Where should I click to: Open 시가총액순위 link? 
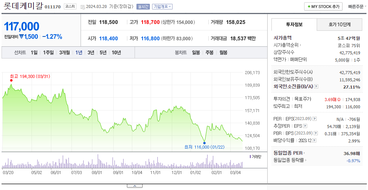tap(286, 45)
